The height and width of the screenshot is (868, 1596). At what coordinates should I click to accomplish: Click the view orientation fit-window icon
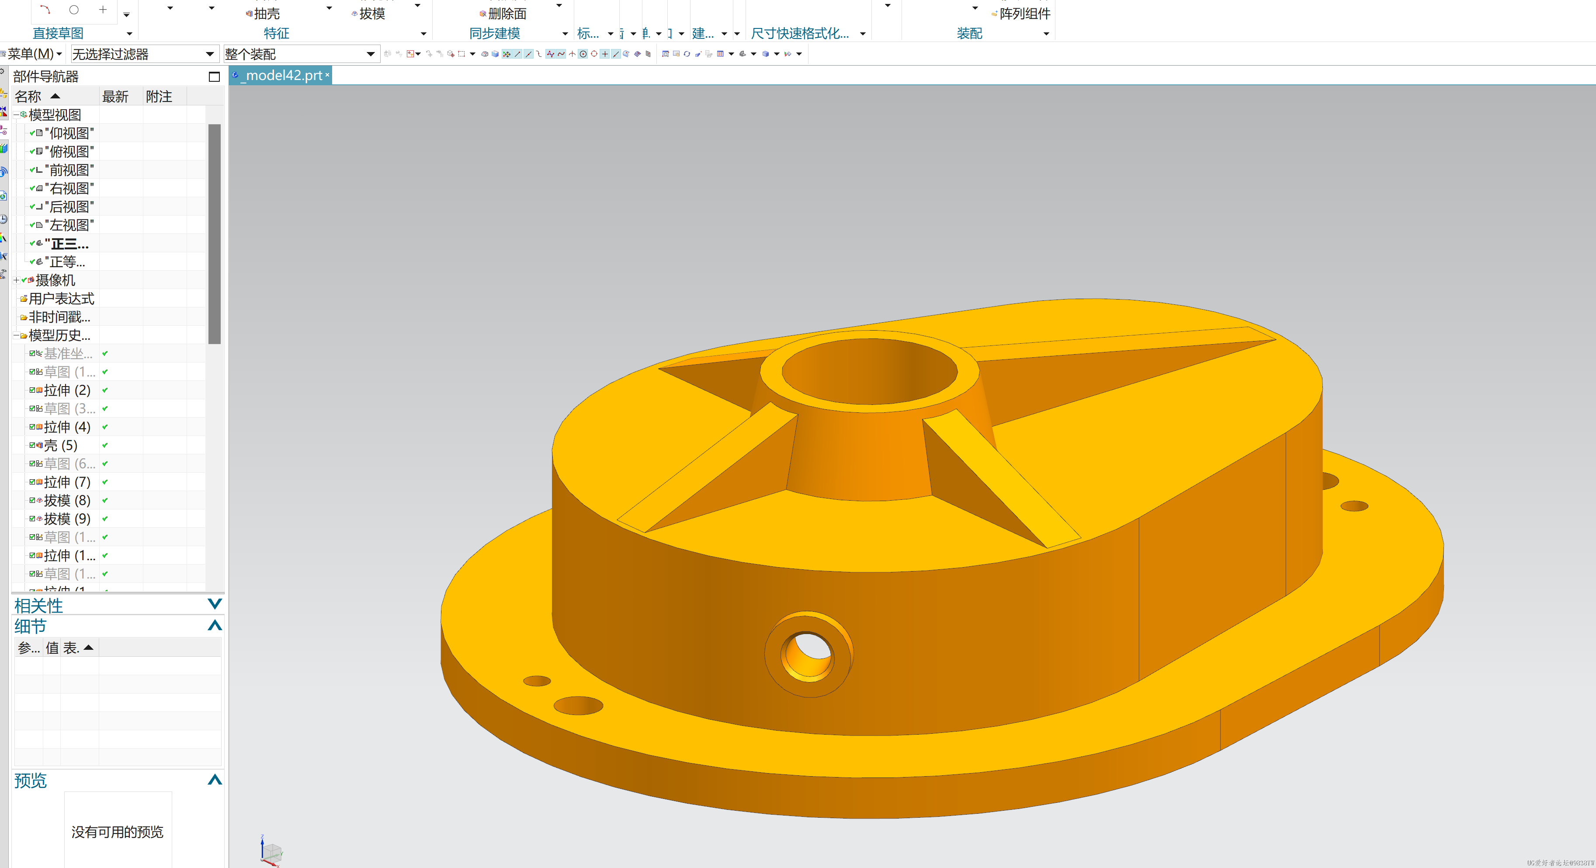pos(720,54)
